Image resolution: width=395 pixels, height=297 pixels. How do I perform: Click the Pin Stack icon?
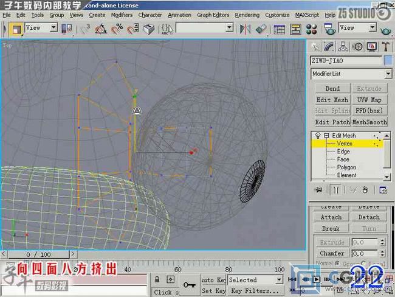[x=319, y=190]
